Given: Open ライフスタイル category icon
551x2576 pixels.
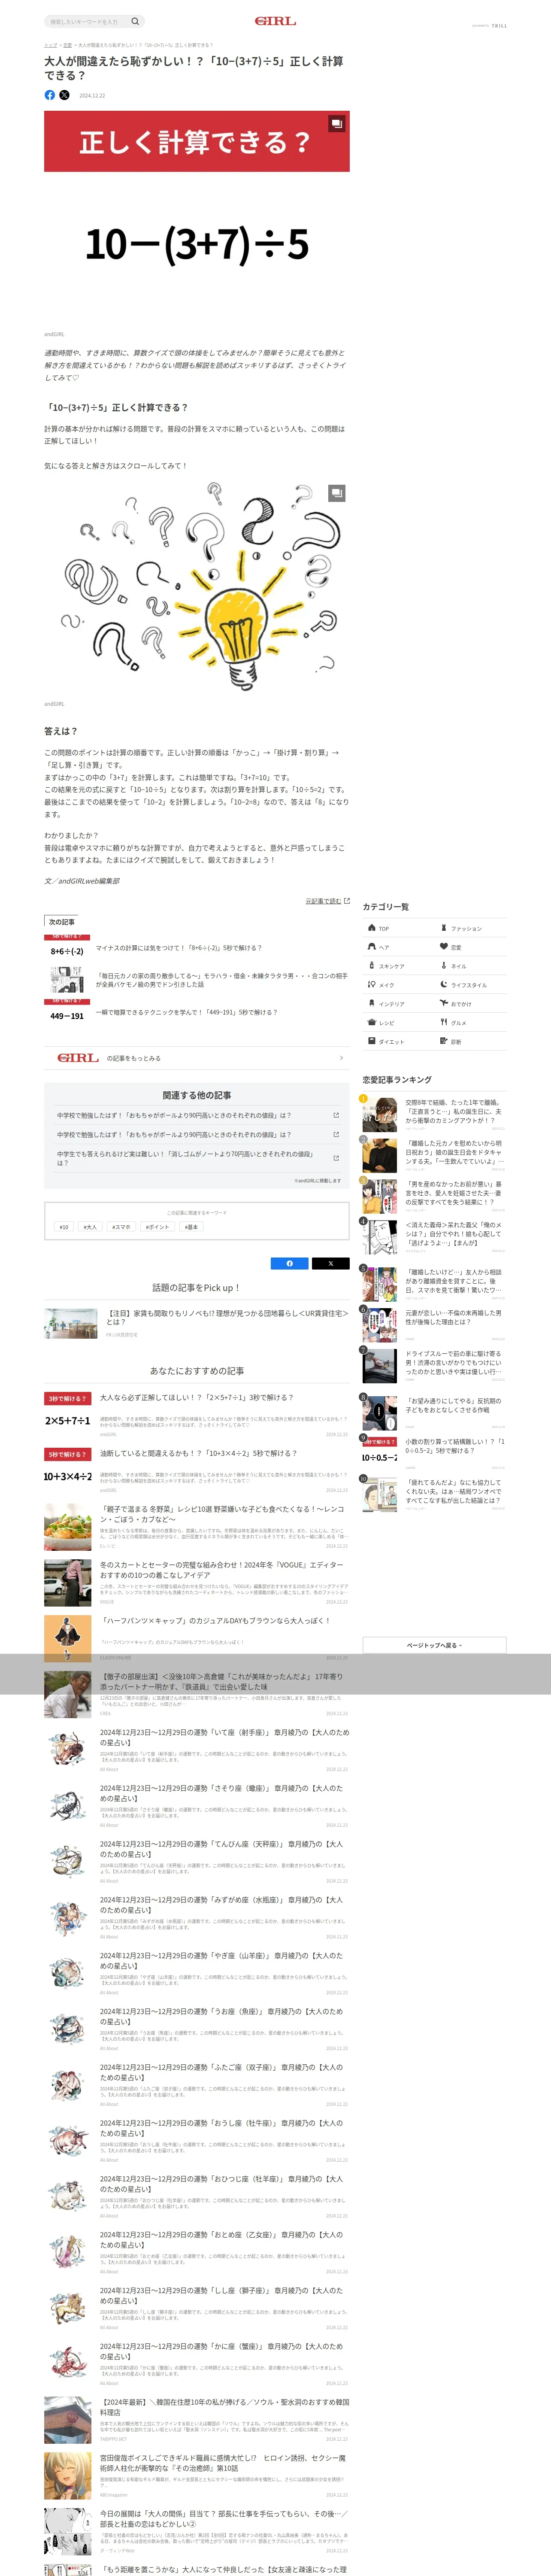Looking at the screenshot, I should 444,985.
